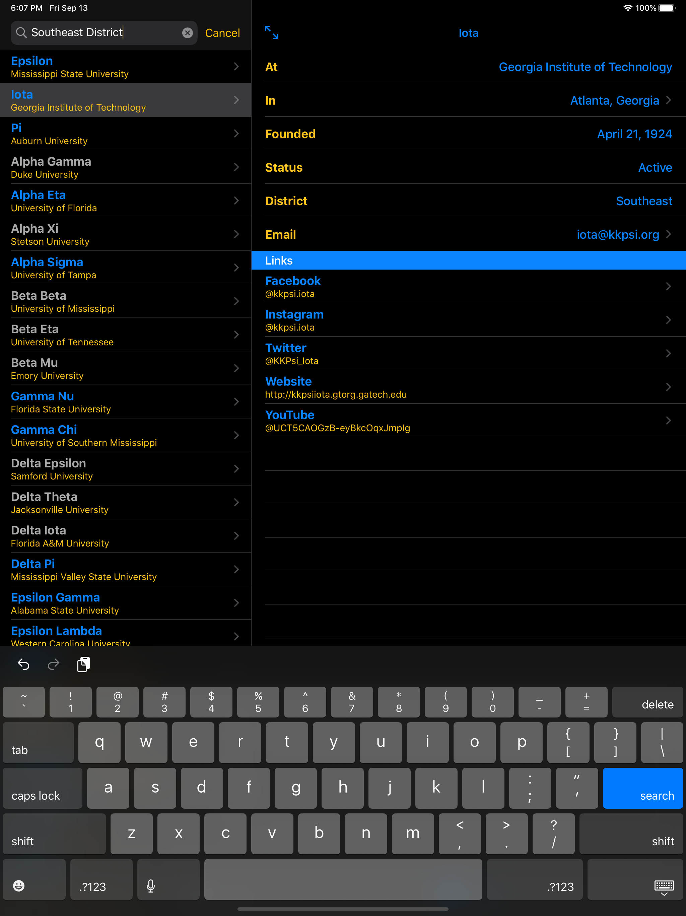The height and width of the screenshot is (916, 686).
Task: Undo last keyboard action
Action: (23, 665)
